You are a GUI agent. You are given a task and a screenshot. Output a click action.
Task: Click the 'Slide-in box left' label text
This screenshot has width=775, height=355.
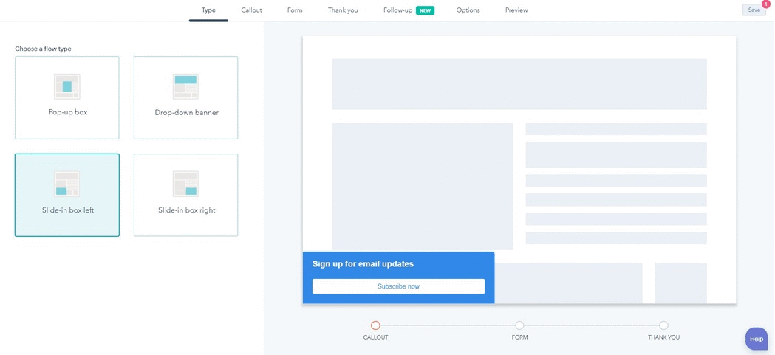click(x=68, y=210)
